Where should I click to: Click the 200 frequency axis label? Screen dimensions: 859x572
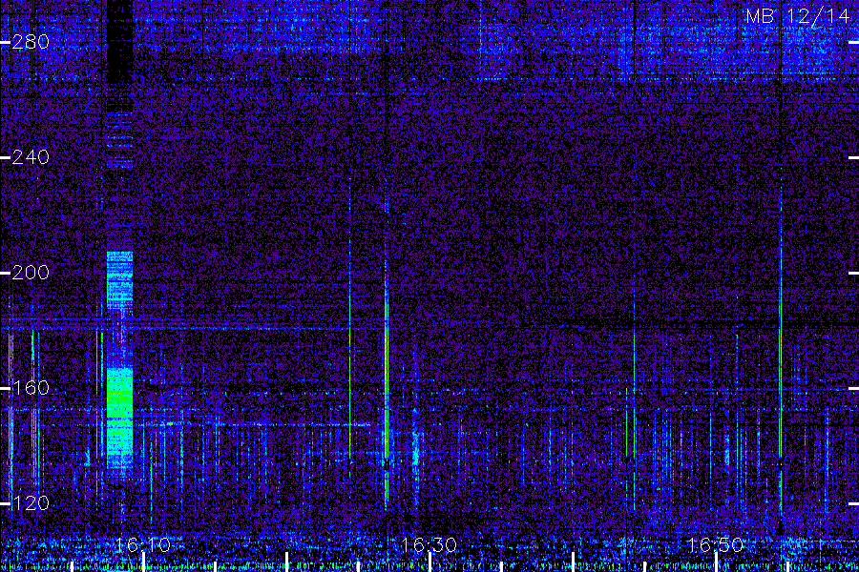[31, 272]
